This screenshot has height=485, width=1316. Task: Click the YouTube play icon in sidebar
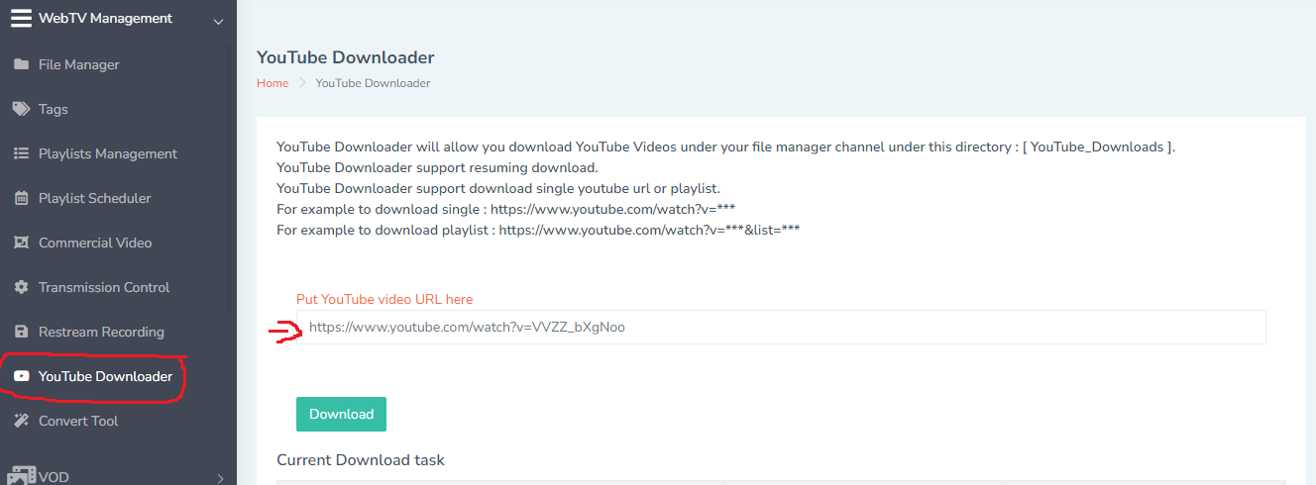[x=21, y=376]
